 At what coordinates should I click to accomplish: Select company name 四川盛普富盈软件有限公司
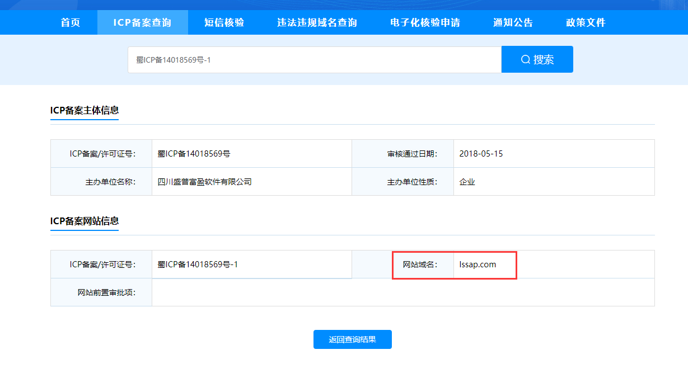pos(205,182)
